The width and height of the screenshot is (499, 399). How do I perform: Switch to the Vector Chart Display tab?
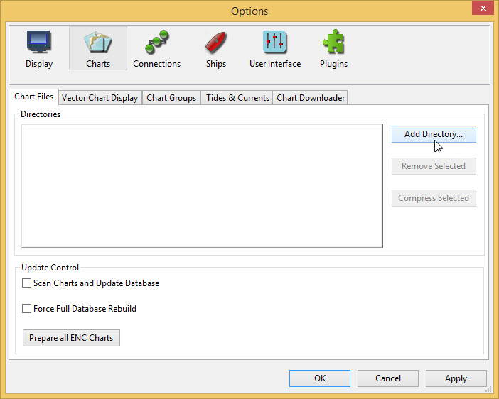tap(100, 98)
